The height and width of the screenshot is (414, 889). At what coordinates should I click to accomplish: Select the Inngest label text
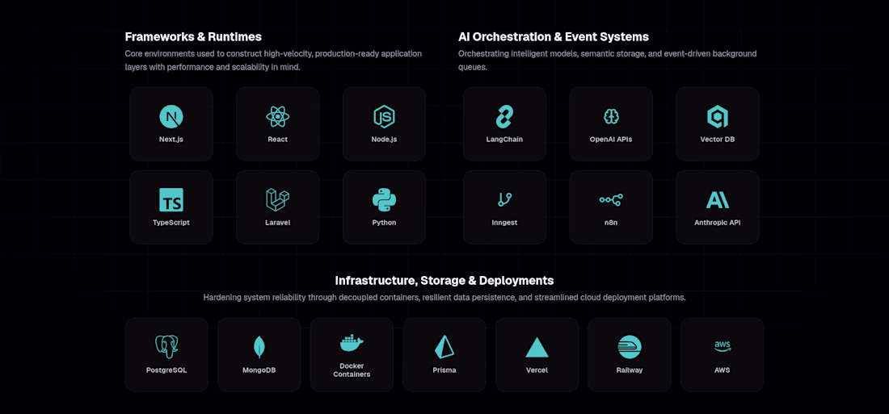coord(504,223)
